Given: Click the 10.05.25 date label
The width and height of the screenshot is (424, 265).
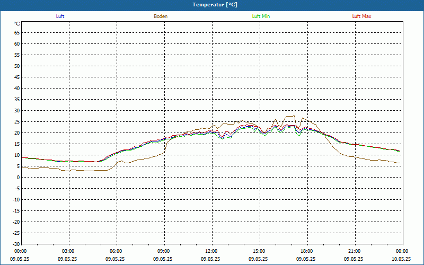Looking at the screenshot, I should pyautogui.click(x=401, y=259).
